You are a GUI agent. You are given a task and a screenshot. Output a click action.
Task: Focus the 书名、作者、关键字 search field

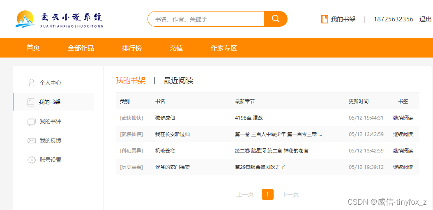coord(206,19)
